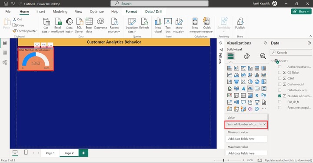The image size is (313, 163).
Task: Check the CS Ticket field checkbox
Action: point(280,73)
